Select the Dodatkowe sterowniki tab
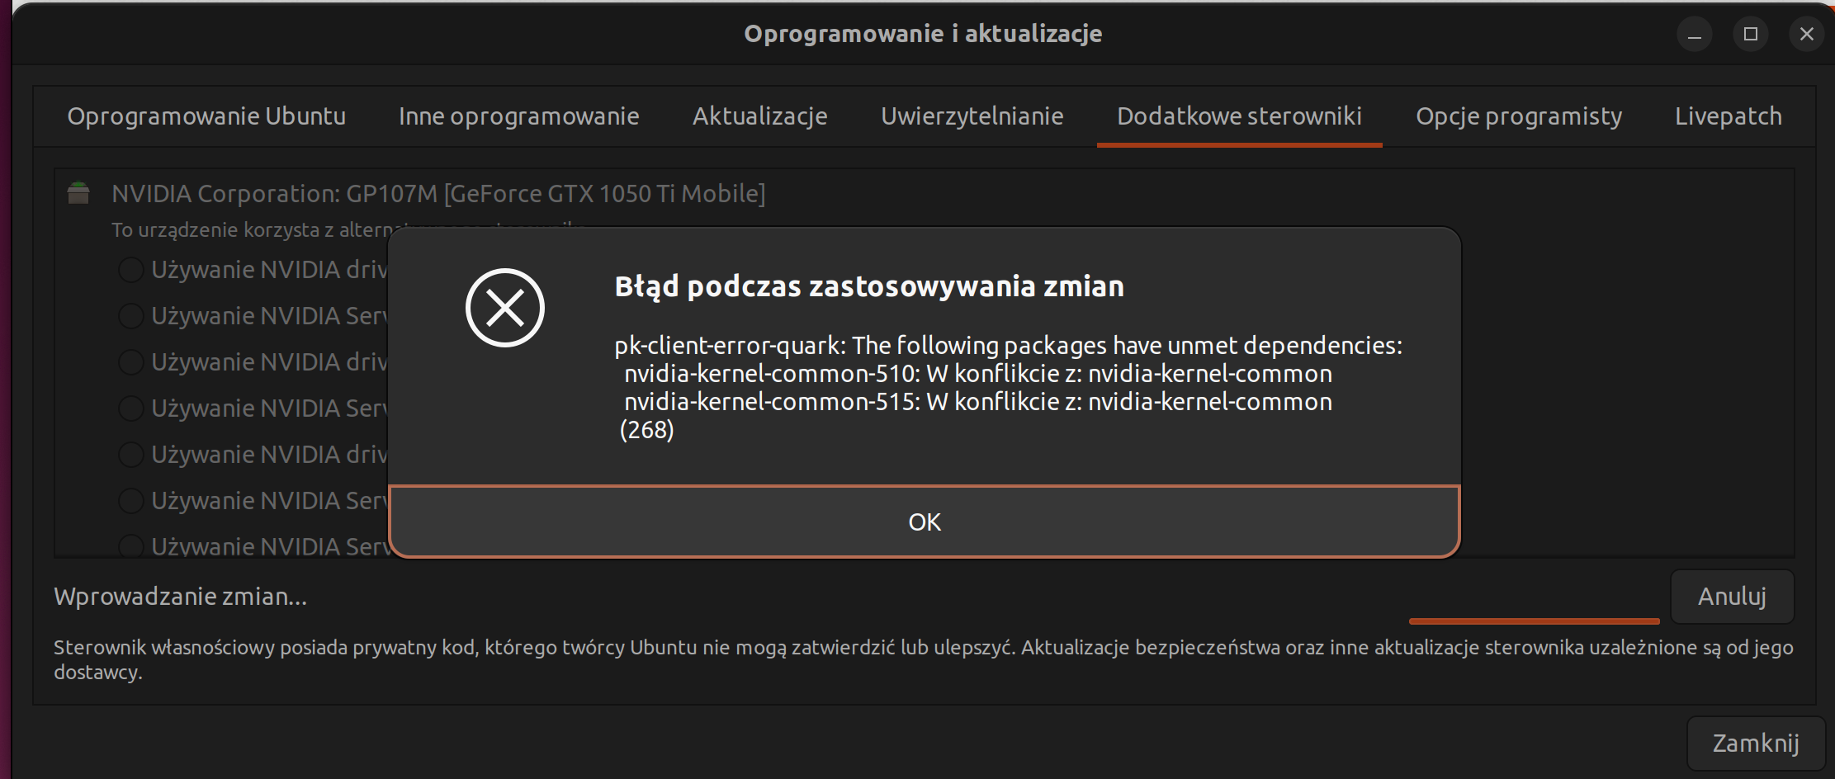The image size is (1835, 779). point(1240,116)
